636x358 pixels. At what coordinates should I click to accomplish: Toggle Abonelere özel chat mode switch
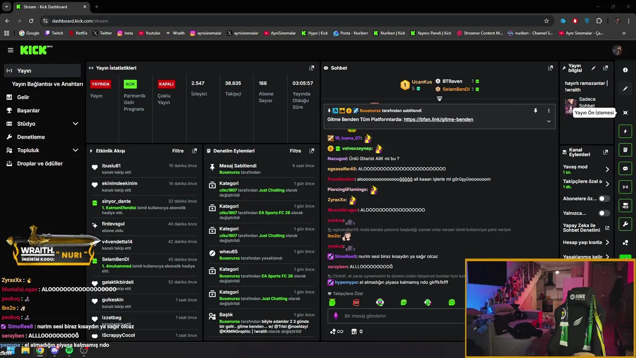click(604, 198)
